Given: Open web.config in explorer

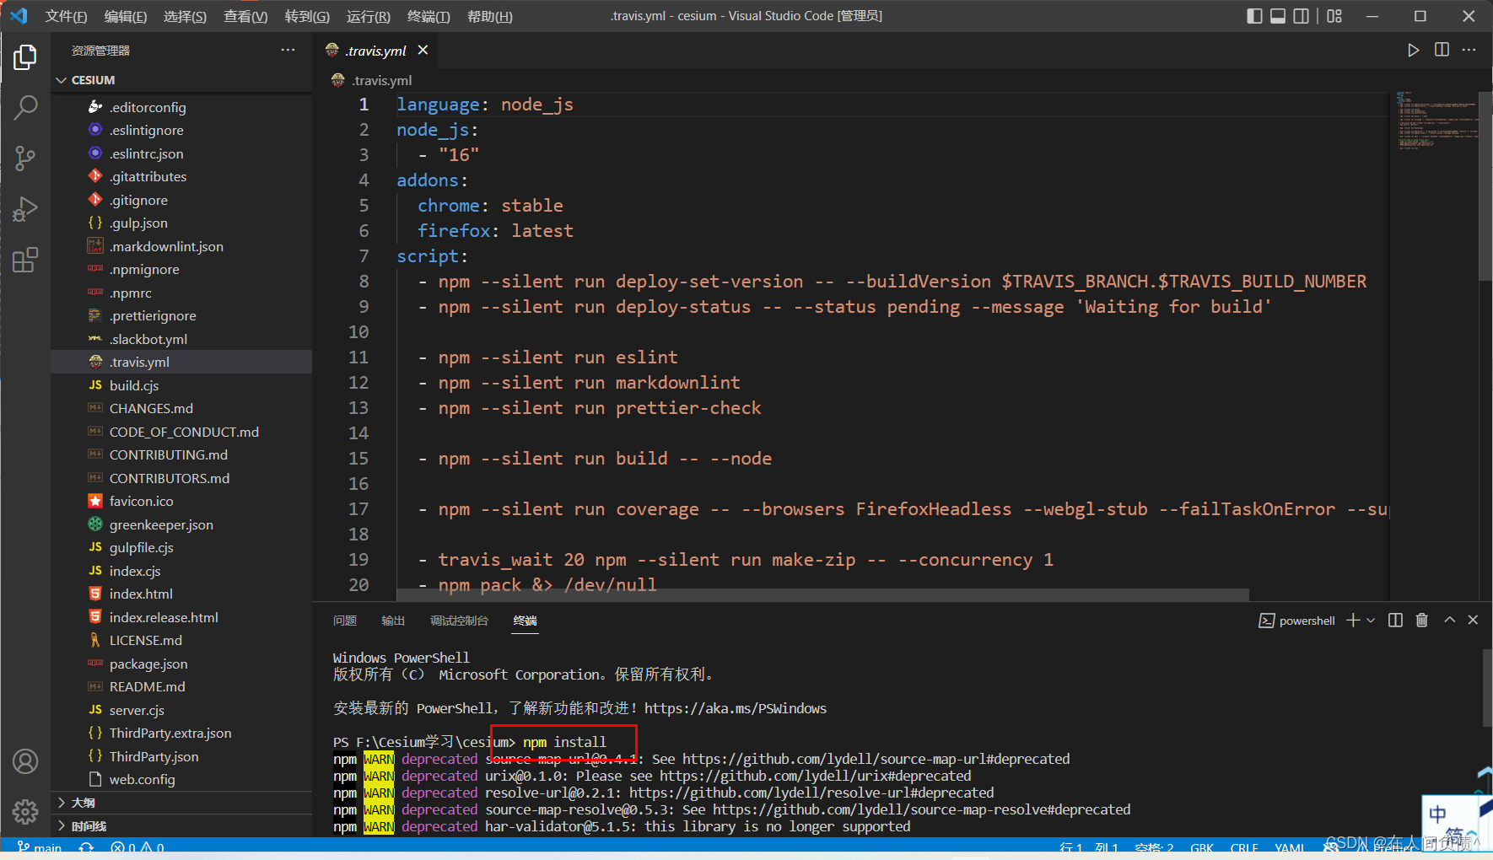Looking at the screenshot, I should pos(181,779).
